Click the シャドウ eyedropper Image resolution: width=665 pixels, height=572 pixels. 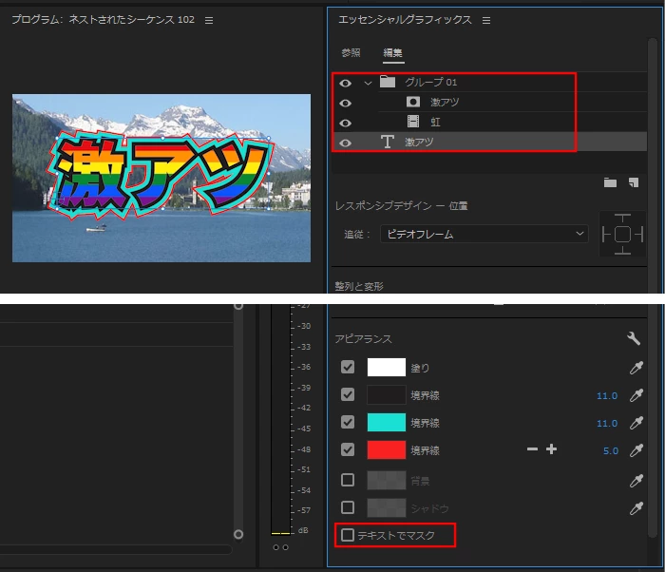(636, 508)
